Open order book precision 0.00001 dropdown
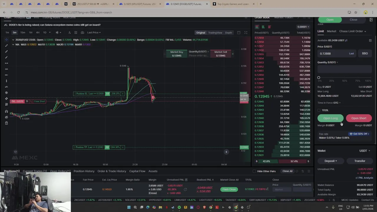Screen dimensions: 377x212 [303, 27]
